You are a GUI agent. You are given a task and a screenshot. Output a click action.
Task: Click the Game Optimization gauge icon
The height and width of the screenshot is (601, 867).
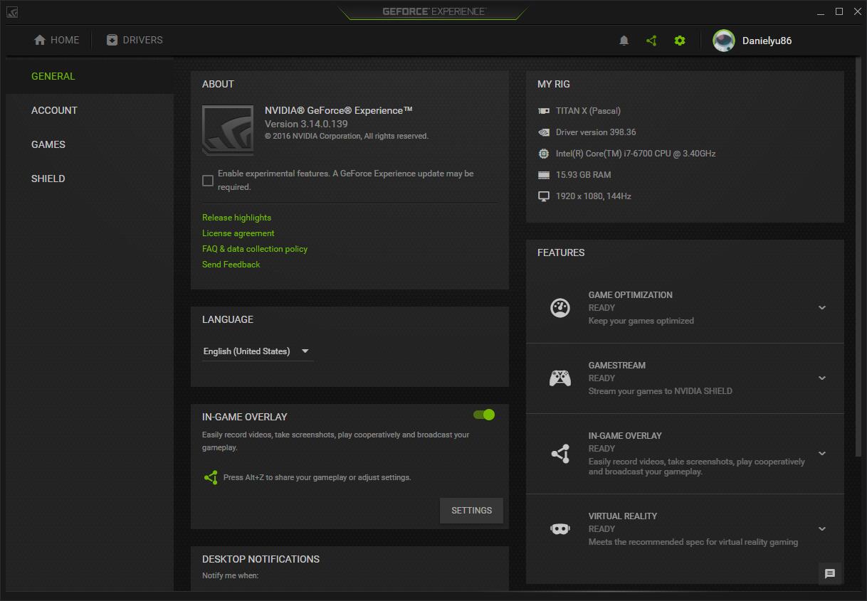point(560,308)
